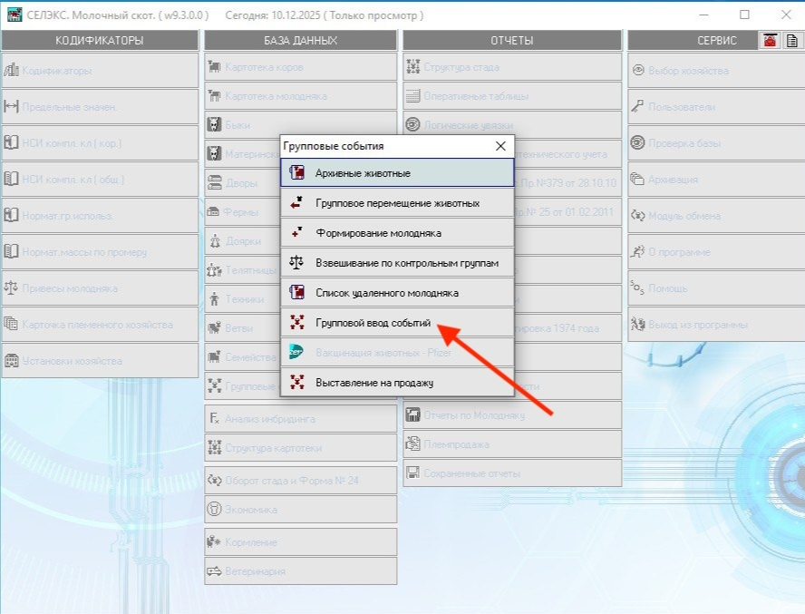Open Оборот стада и Форма № 24
This screenshot has width=805, height=614.
[300, 481]
